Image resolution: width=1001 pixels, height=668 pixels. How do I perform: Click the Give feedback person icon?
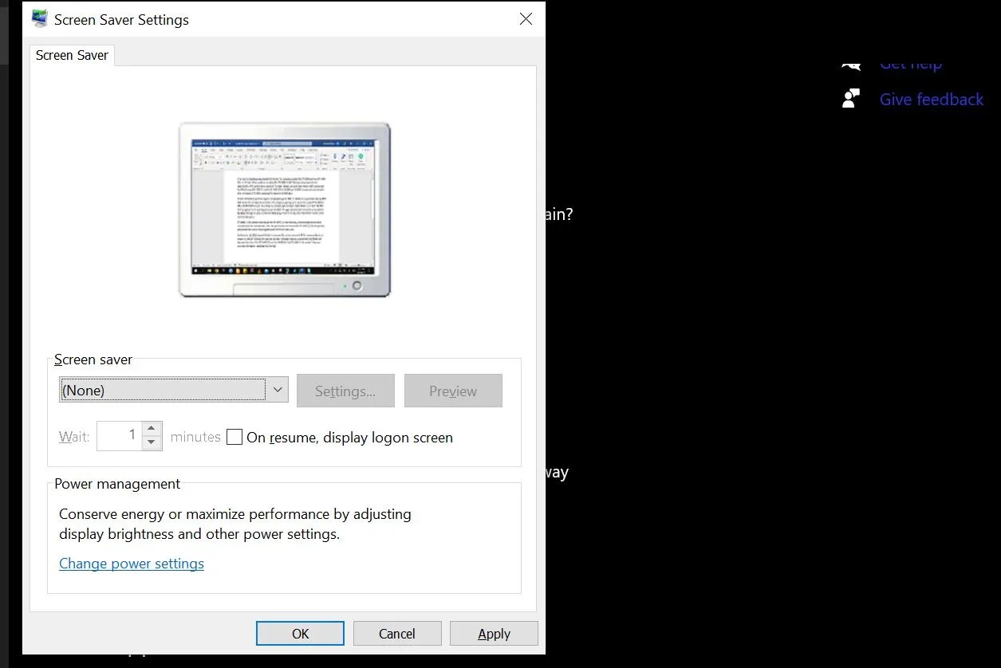click(x=850, y=98)
